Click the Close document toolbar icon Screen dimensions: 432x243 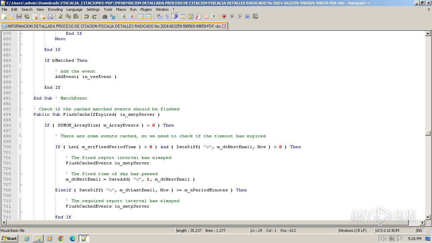(x=35, y=17)
